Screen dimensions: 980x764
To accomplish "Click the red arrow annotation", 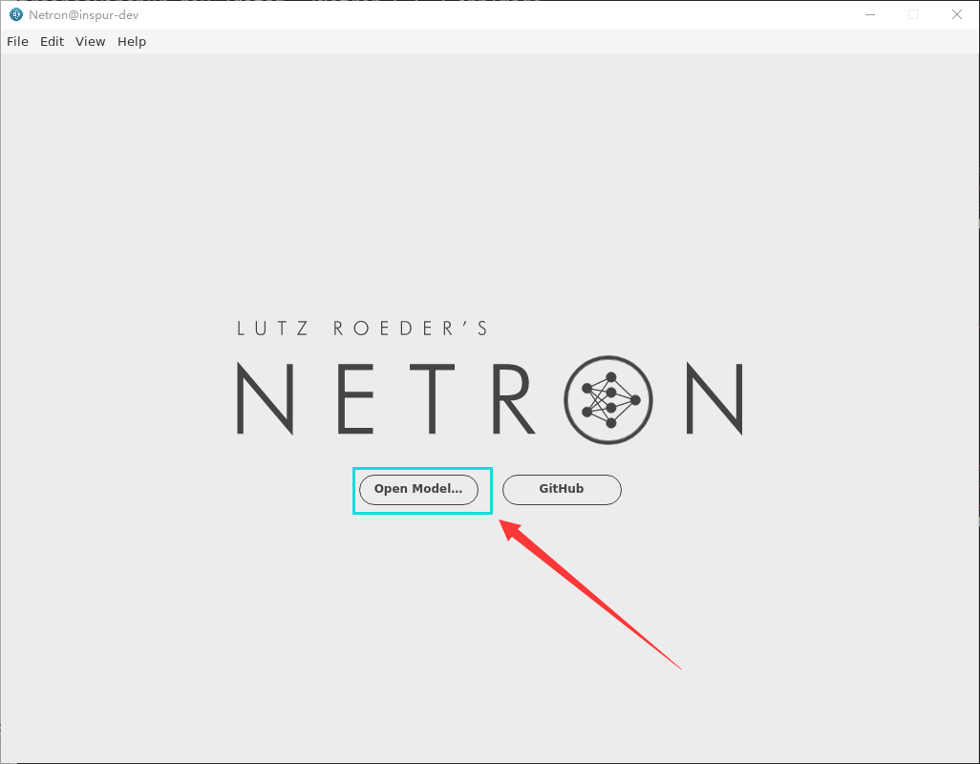I will click(592, 592).
